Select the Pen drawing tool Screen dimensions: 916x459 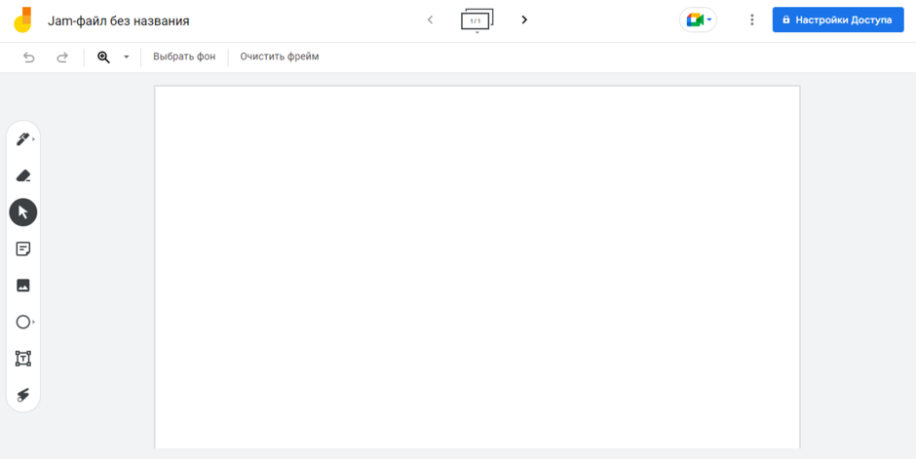[22, 139]
